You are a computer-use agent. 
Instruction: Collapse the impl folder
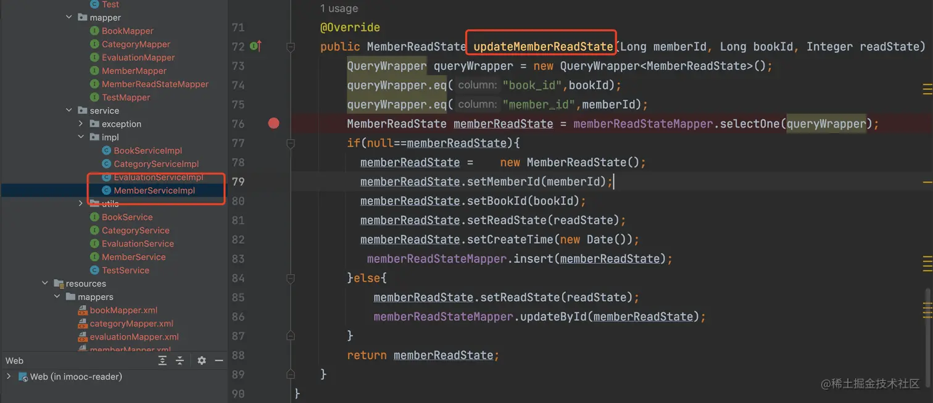point(81,137)
